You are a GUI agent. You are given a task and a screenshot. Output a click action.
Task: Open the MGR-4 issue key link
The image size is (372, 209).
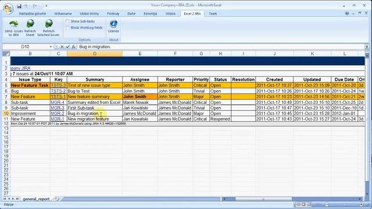(58, 102)
